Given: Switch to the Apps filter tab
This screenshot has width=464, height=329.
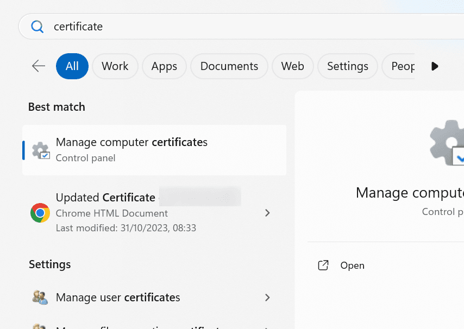Looking at the screenshot, I should 164,66.
